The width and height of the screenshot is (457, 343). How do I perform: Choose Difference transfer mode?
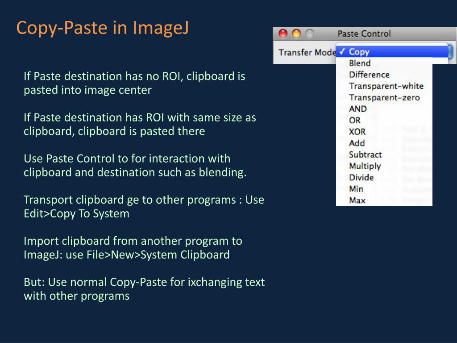(x=384, y=75)
